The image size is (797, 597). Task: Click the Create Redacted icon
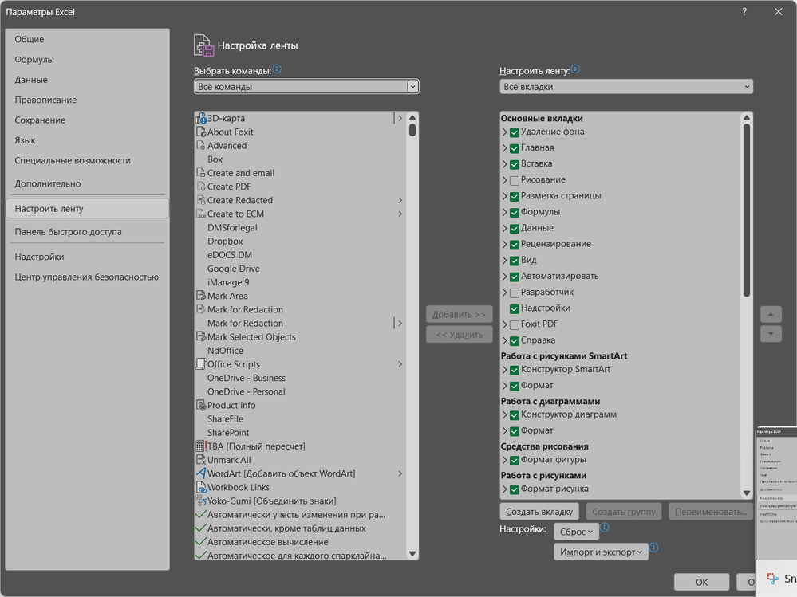click(201, 201)
